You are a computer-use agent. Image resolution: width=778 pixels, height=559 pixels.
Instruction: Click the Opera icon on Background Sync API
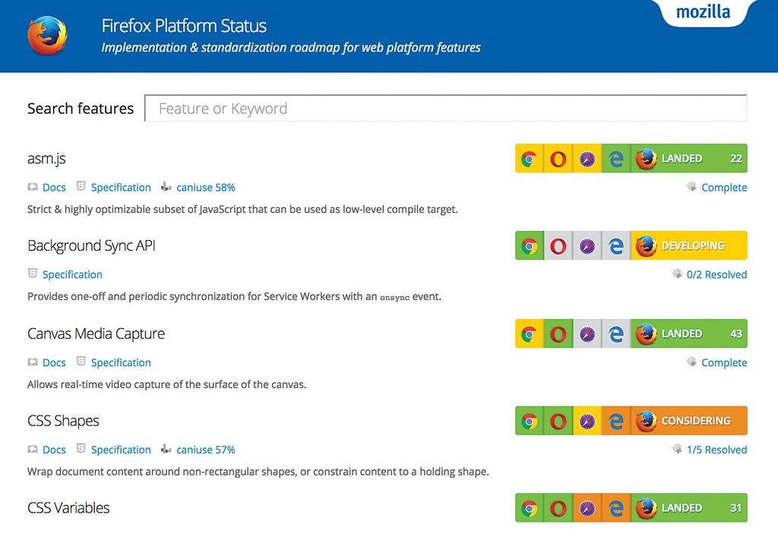click(558, 245)
